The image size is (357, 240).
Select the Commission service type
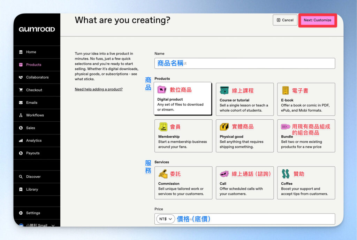[183, 183]
